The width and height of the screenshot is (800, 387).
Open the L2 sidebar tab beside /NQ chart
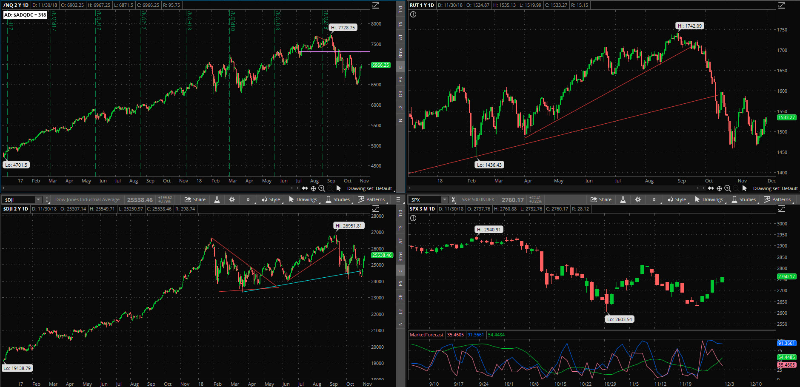400,108
